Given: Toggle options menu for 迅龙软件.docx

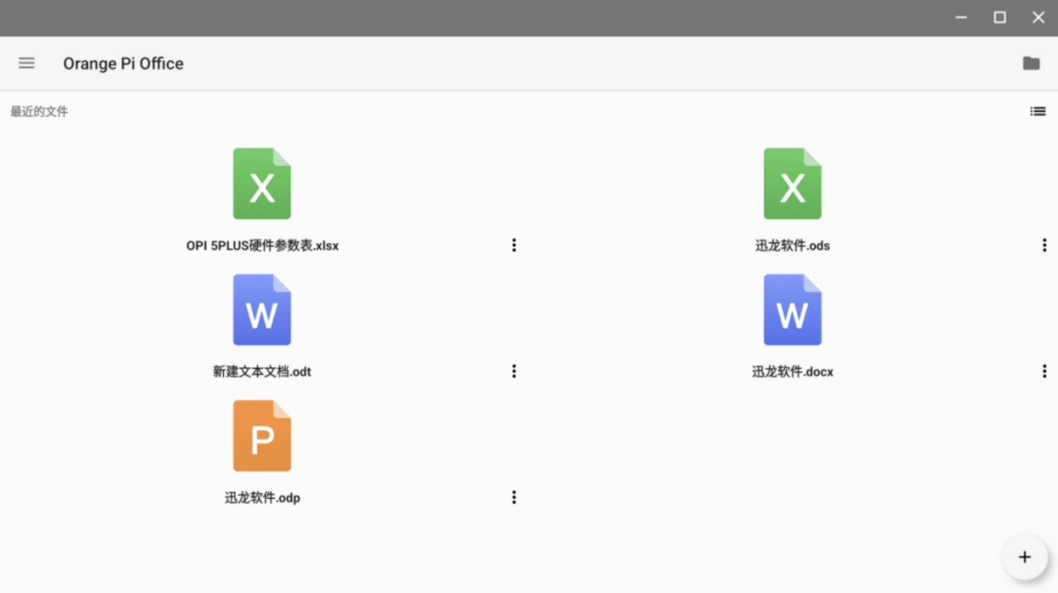Looking at the screenshot, I should point(1045,371).
